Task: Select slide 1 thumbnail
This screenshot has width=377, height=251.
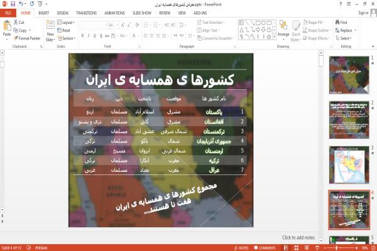Action: [349, 75]
